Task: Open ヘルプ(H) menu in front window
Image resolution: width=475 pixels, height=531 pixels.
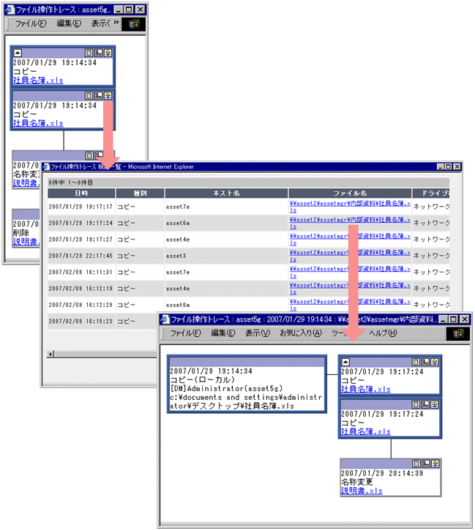Action: coord(383,333)
